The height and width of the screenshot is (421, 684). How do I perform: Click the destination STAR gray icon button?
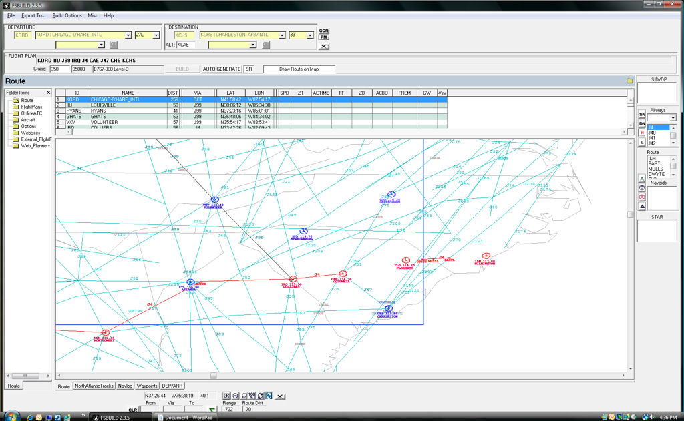(x=266, y=45)
